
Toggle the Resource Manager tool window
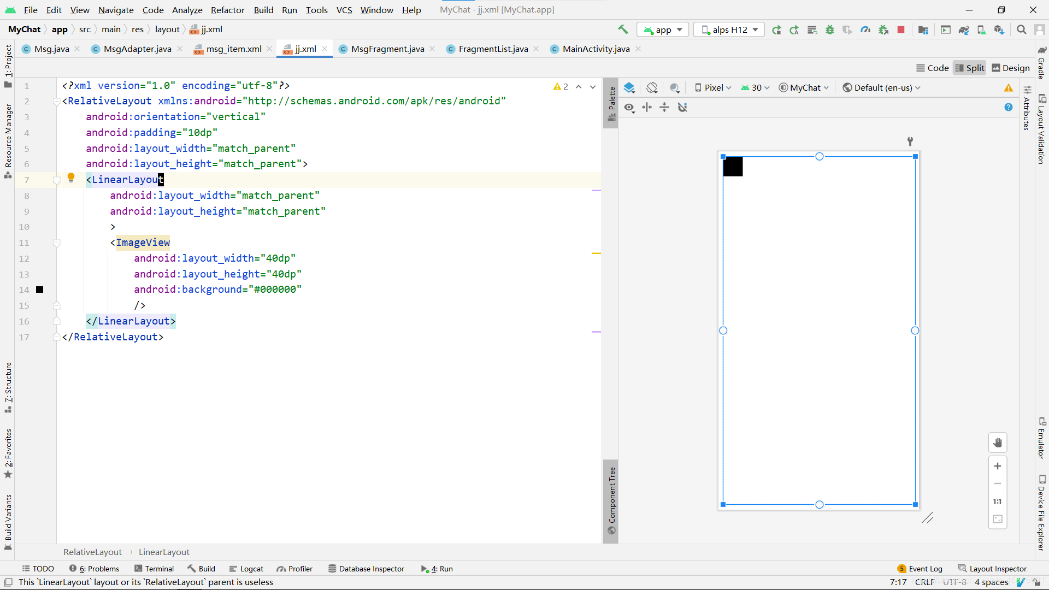click(x=8, y=141)
